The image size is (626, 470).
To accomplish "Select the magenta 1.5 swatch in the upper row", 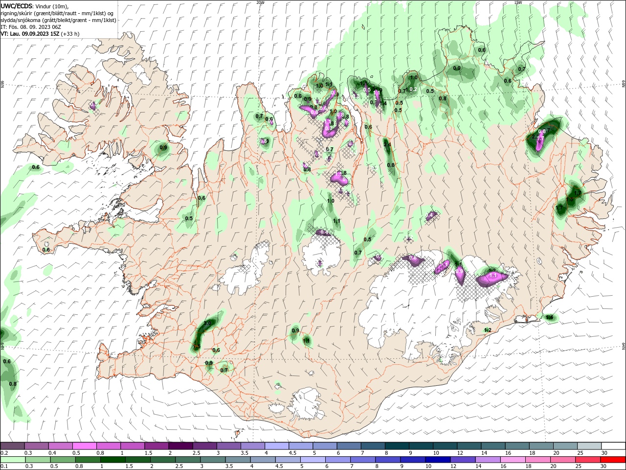I will [x=156, y=446].
